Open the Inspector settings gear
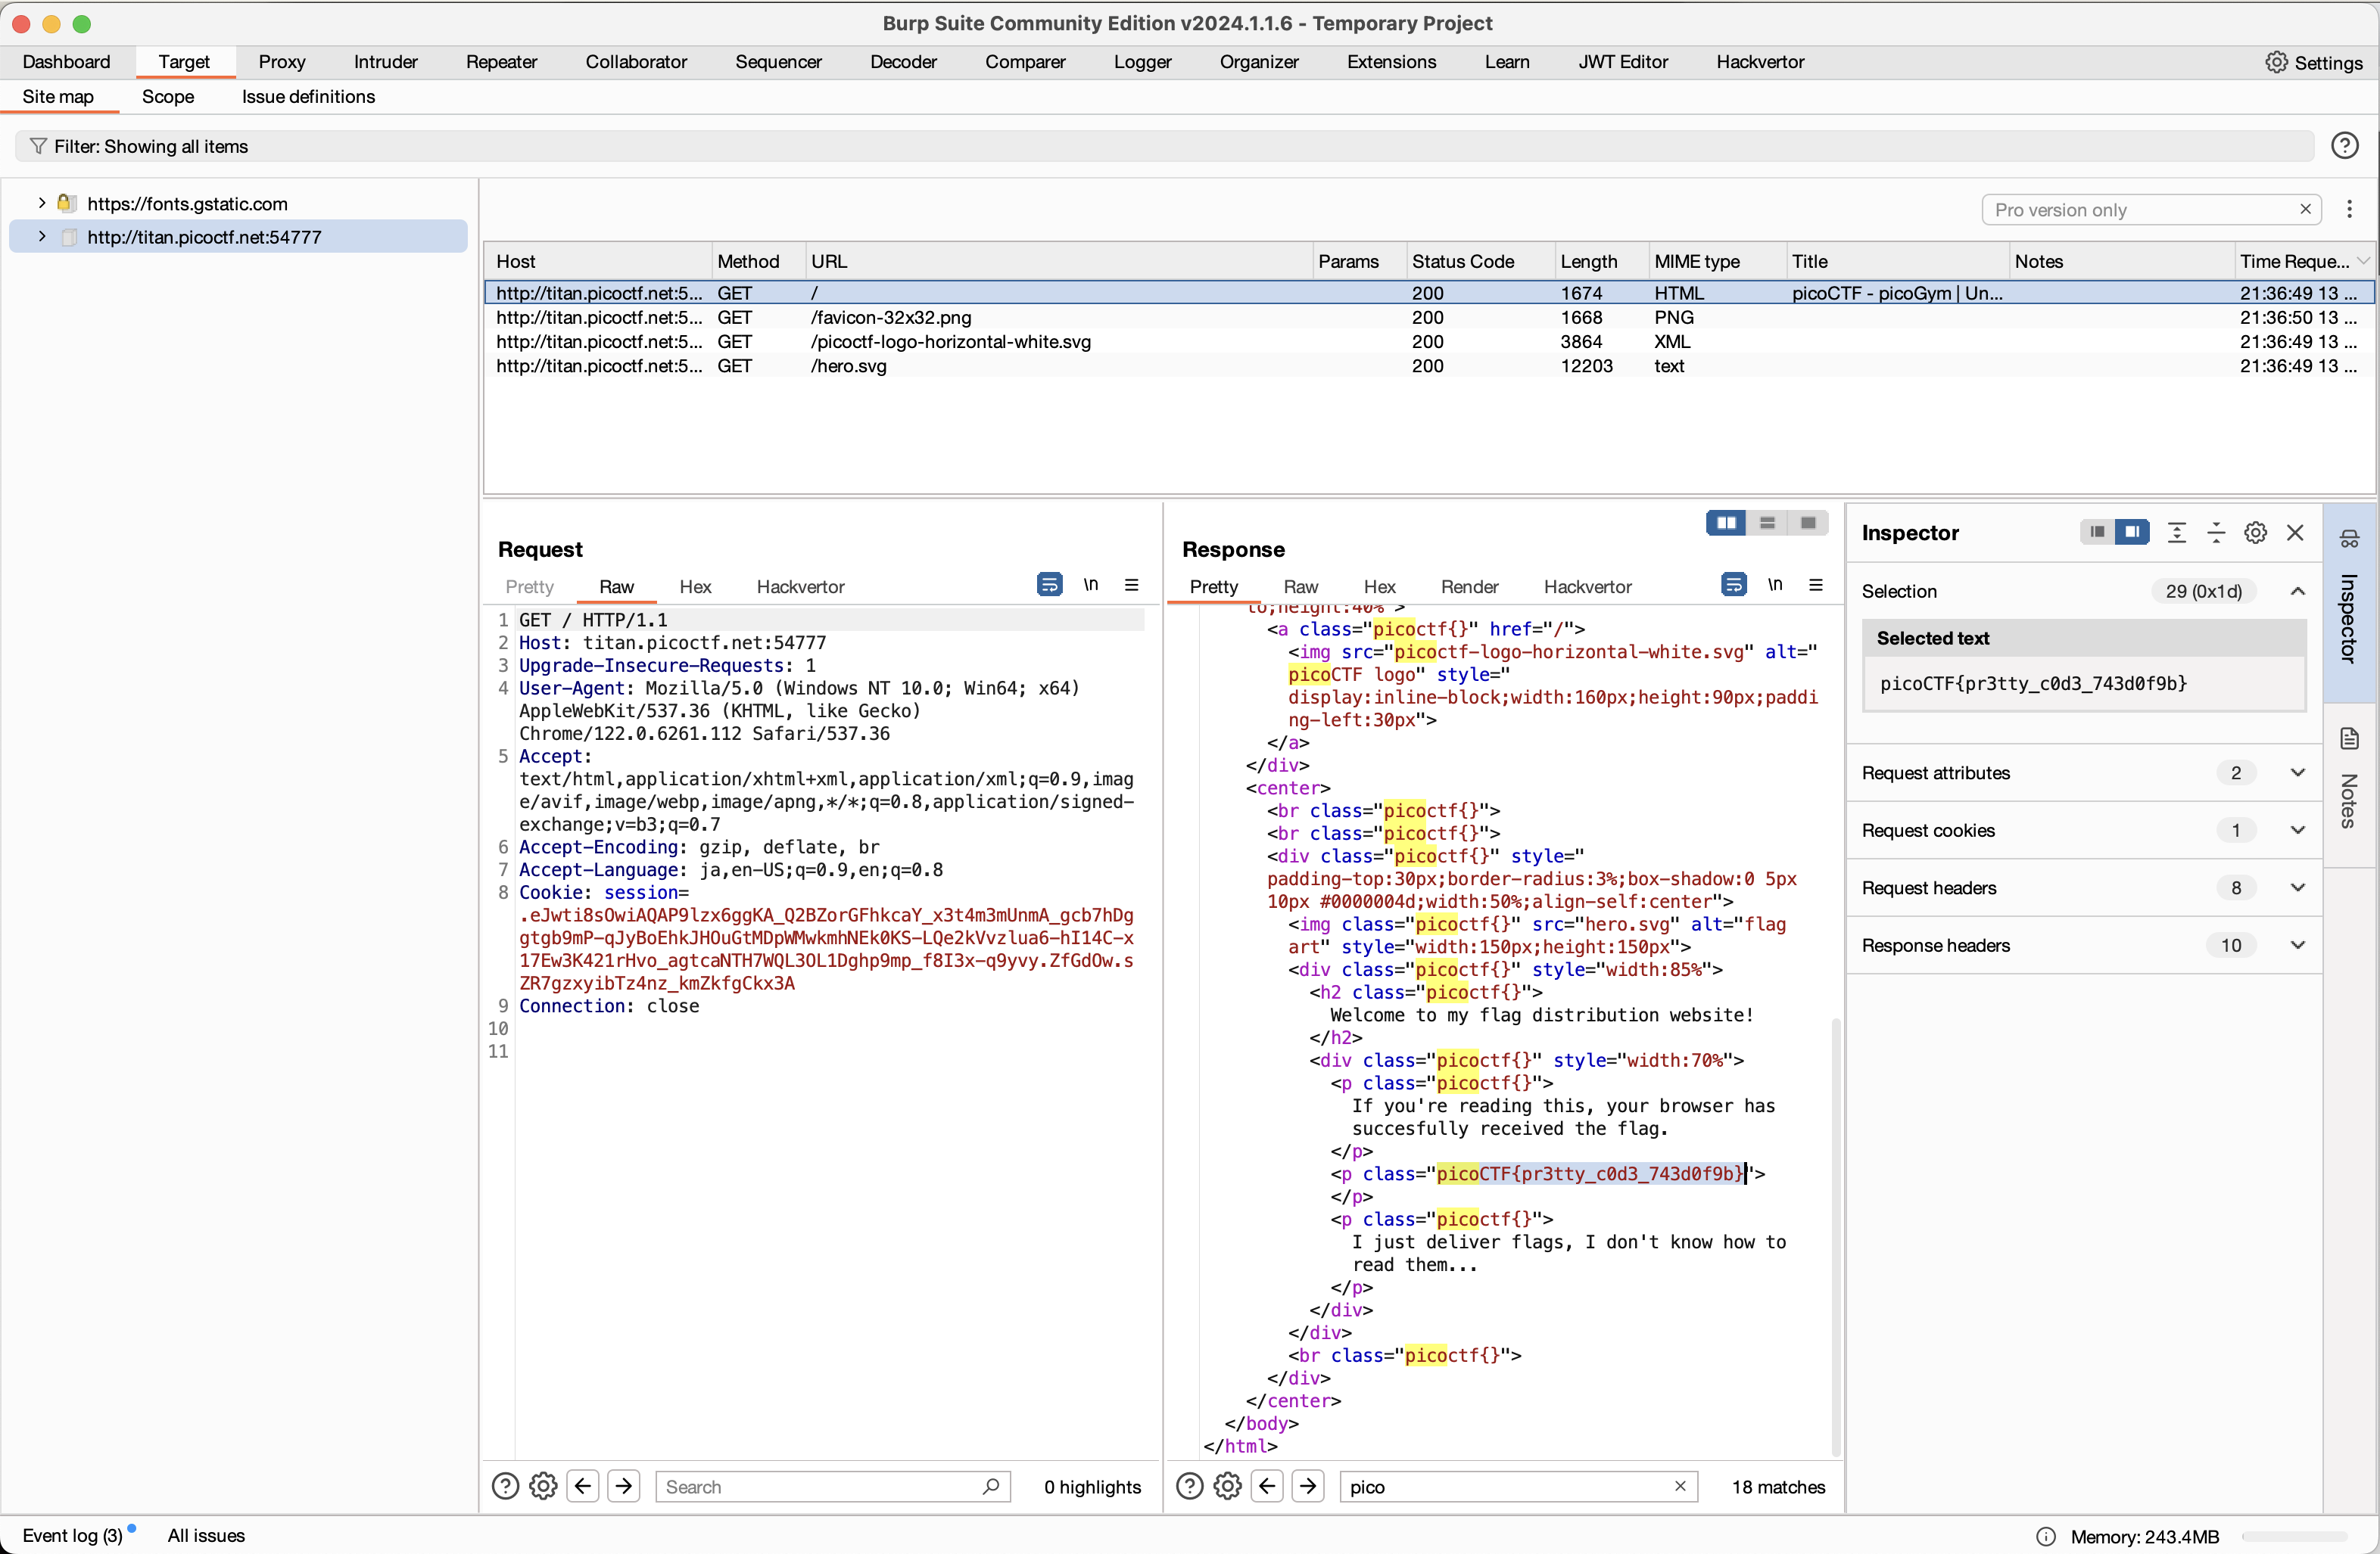 (x=2254, y=533)
